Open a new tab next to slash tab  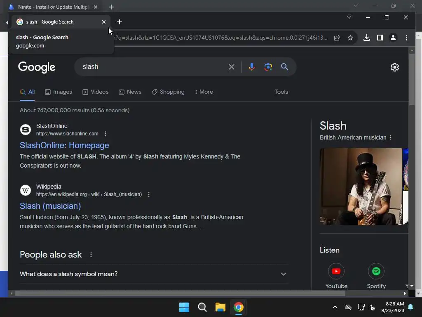[120, 22]
